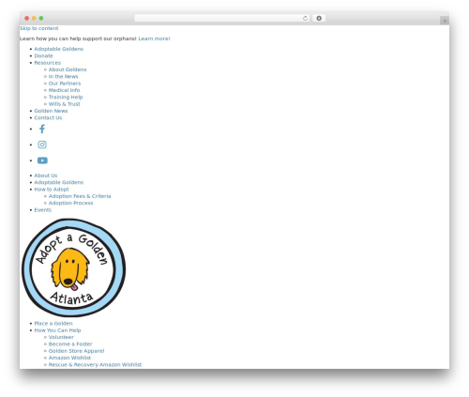
Task: Go to the Events page
Action: [43, 210]
